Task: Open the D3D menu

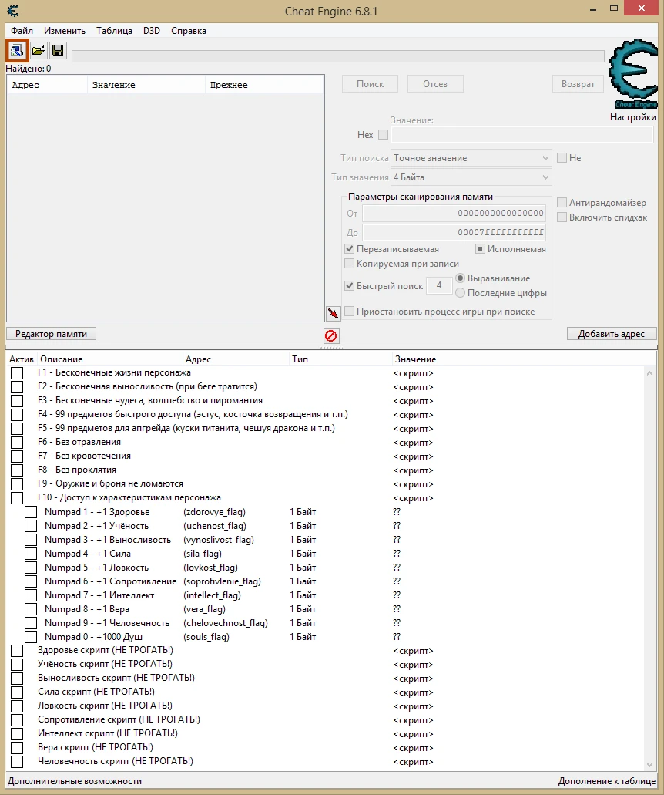Action: point(151,31)
